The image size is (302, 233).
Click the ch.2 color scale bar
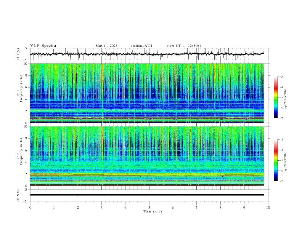[276, 160]
